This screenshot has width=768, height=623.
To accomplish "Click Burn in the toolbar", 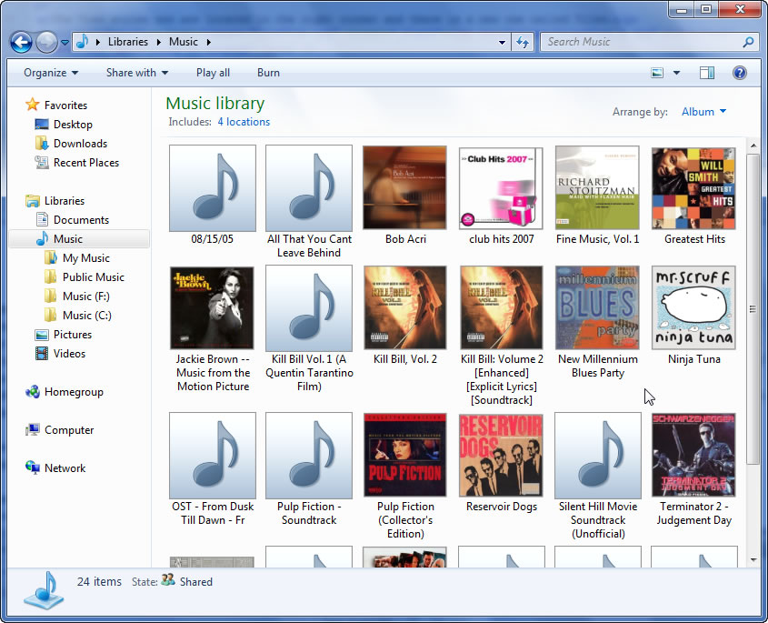I will click(x=268, y=73).
